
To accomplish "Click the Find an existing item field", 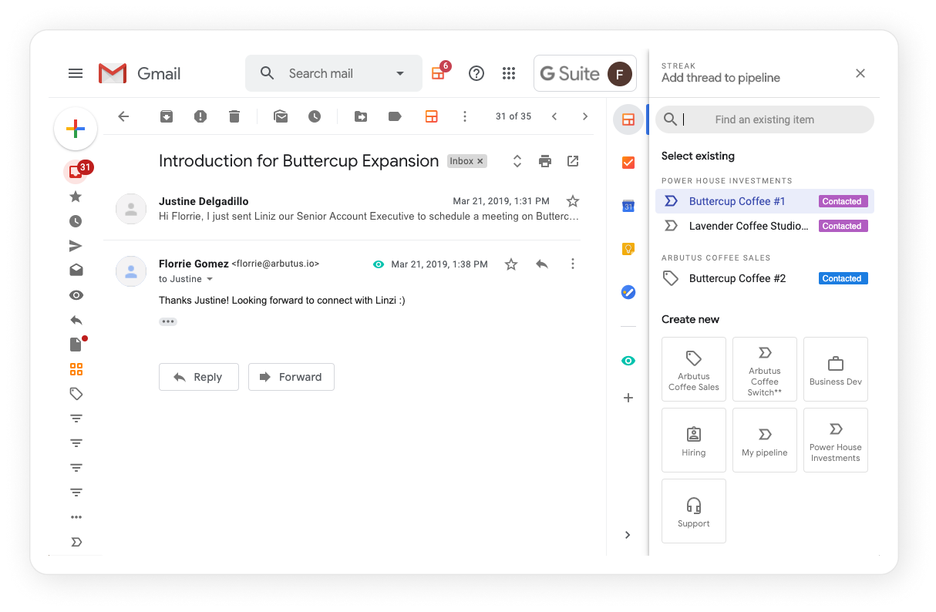I will (x=765, y=119).
